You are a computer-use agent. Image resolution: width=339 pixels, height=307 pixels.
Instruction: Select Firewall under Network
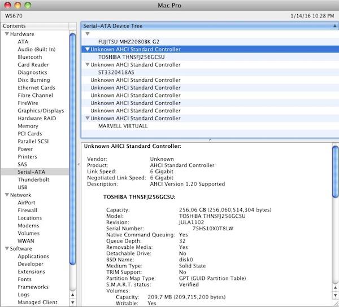tap(28, 210)
